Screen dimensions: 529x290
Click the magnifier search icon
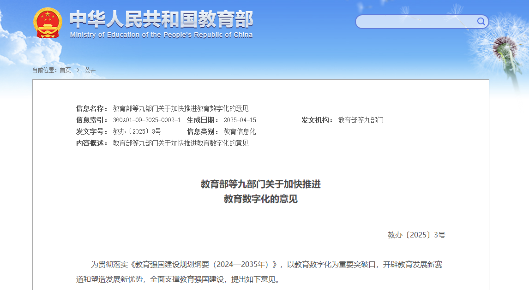click(x=481, y=22)
